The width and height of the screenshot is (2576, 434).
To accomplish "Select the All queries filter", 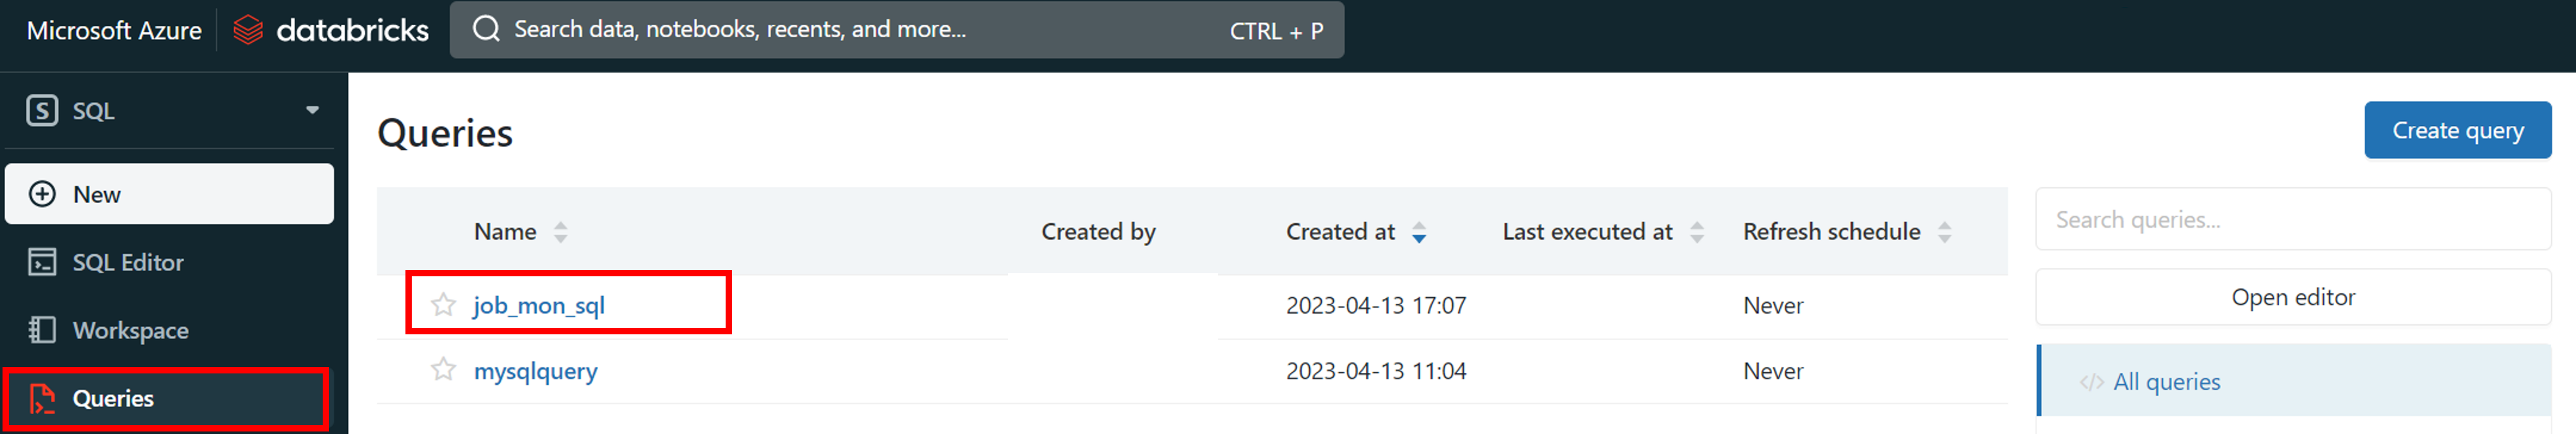I will [2166, 382].
